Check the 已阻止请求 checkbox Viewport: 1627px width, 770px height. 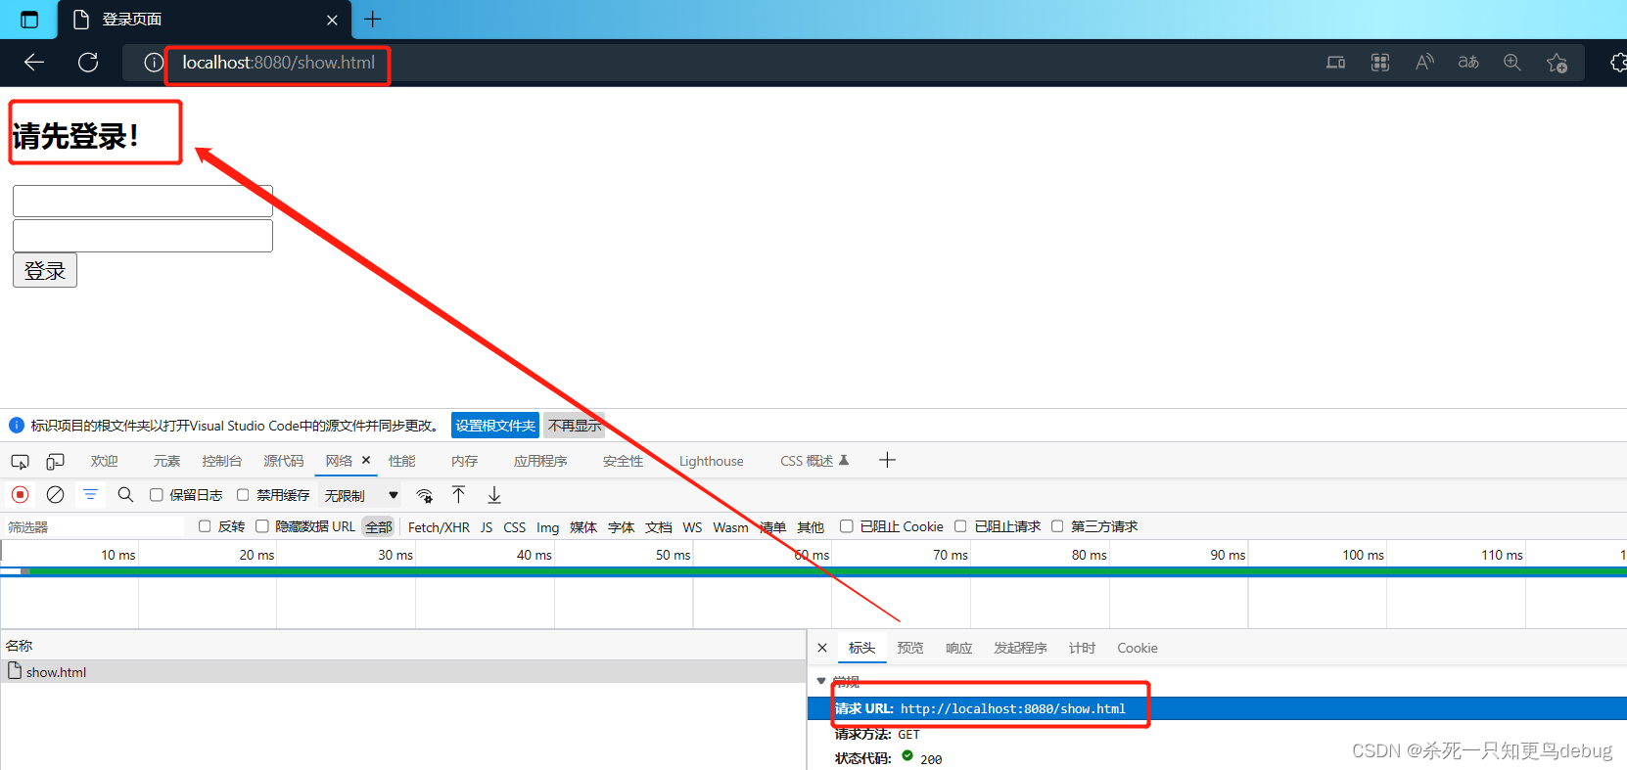click(960, 526)
